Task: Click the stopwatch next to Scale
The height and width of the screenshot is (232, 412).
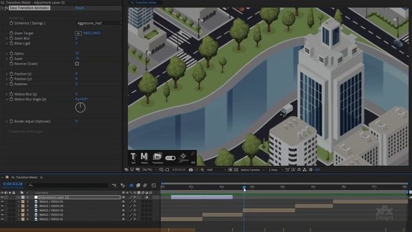Action: (x=12, y=59)
